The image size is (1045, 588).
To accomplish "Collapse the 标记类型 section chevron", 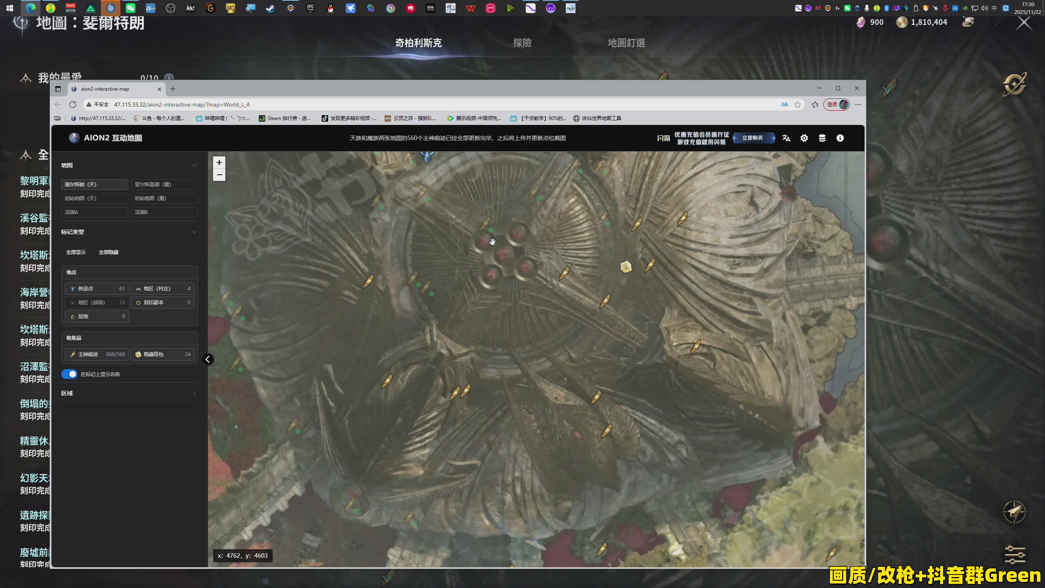I will tap(195, 232).
